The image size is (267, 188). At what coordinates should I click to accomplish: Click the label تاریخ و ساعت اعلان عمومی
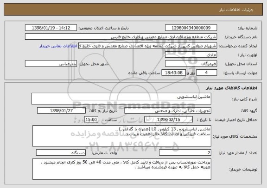103,28
